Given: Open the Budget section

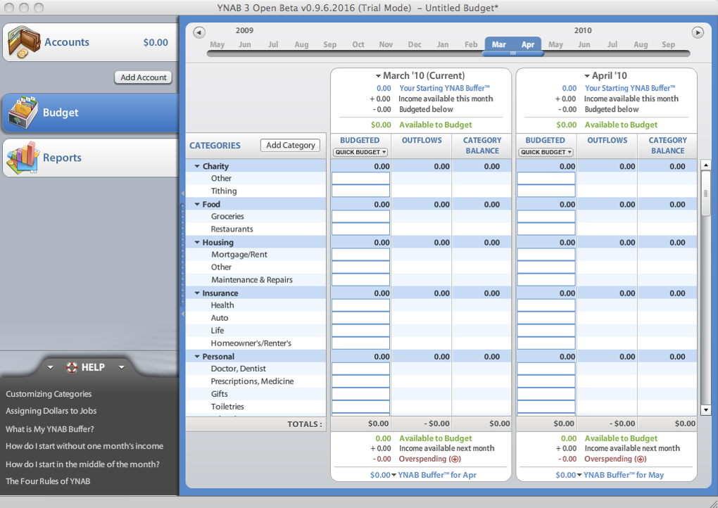Looking at the screenshot, I should 90,113.
